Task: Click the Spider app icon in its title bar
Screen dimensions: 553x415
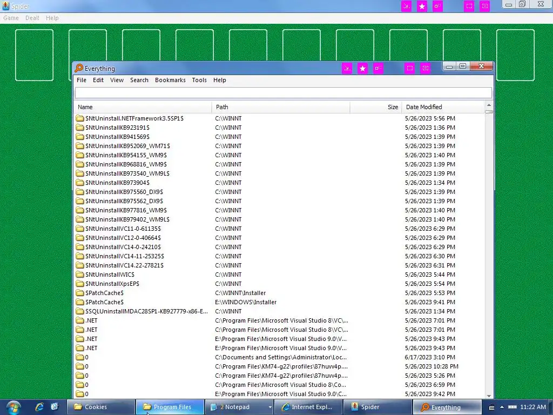Action: [5, 6]
